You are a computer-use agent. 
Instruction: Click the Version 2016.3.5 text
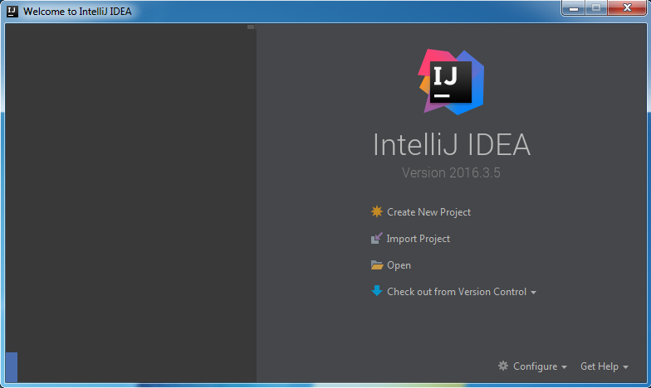click(451, 172)
